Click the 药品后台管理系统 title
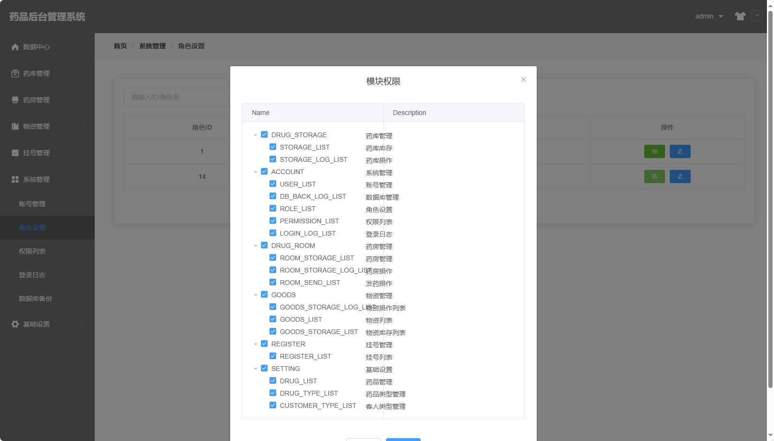The image size is (774, 441). (x=47, y=17)
